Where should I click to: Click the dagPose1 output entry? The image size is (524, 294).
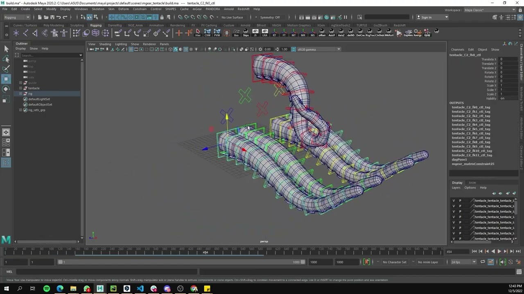coord(459,159)
